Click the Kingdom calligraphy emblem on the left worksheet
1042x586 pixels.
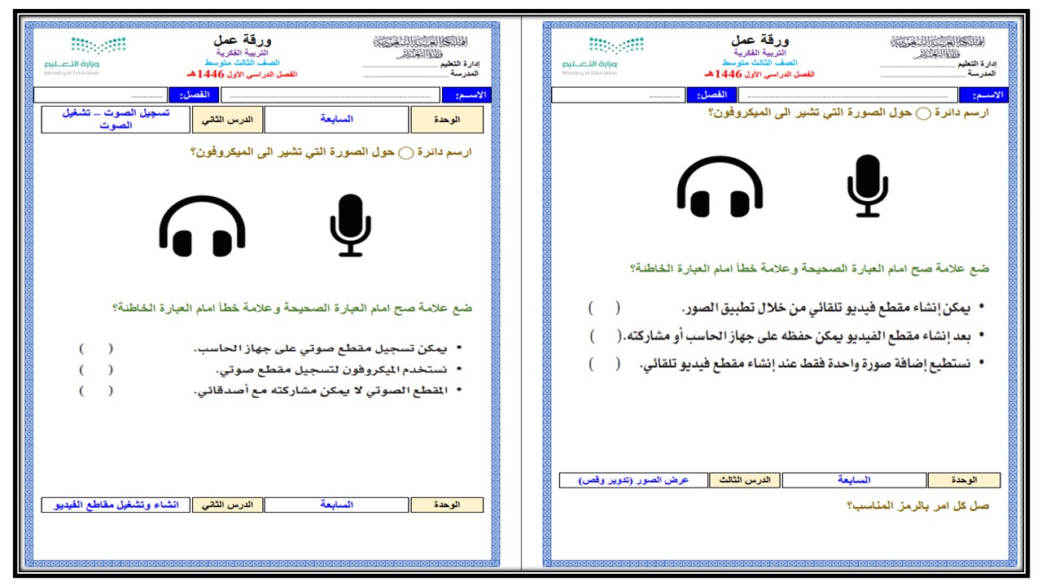point(420,46)
